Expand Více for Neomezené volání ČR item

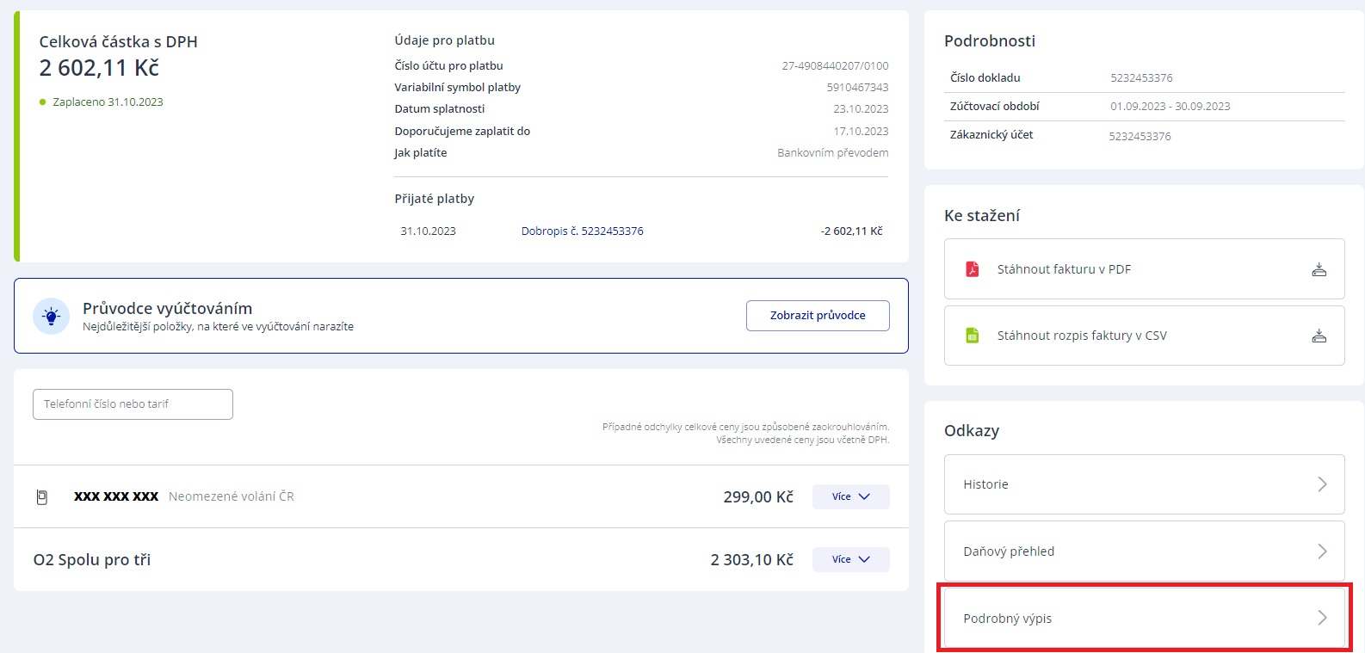(x=850, y=496)
